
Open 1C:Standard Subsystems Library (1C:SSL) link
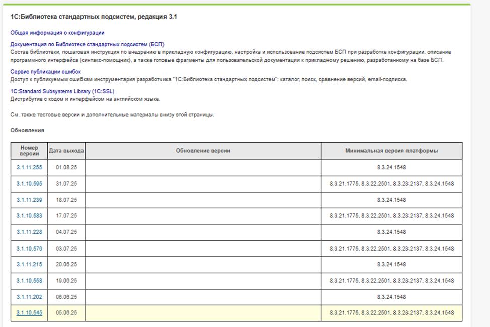click(62, 91)
